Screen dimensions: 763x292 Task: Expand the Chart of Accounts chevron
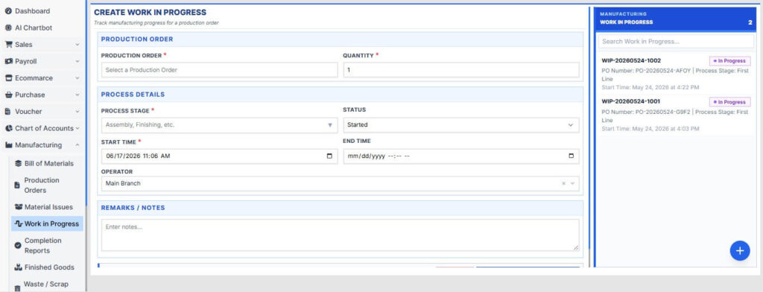coord(77,128)
